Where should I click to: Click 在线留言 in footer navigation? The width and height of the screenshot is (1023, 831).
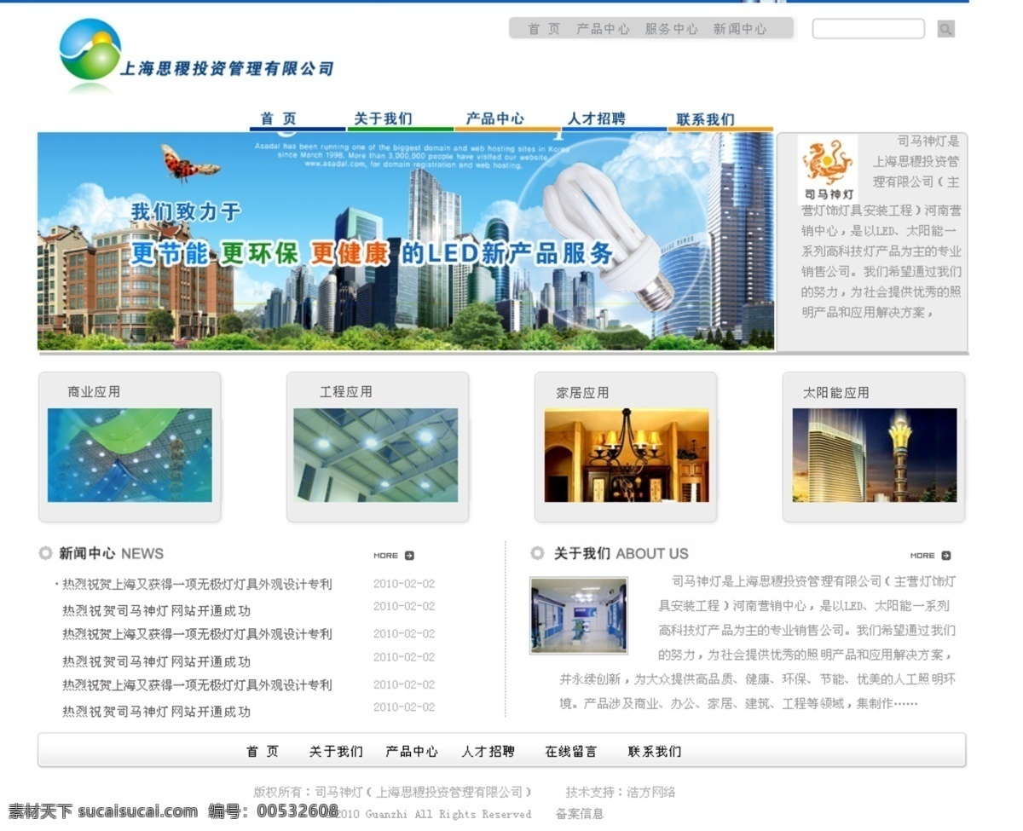coord(571,752)
